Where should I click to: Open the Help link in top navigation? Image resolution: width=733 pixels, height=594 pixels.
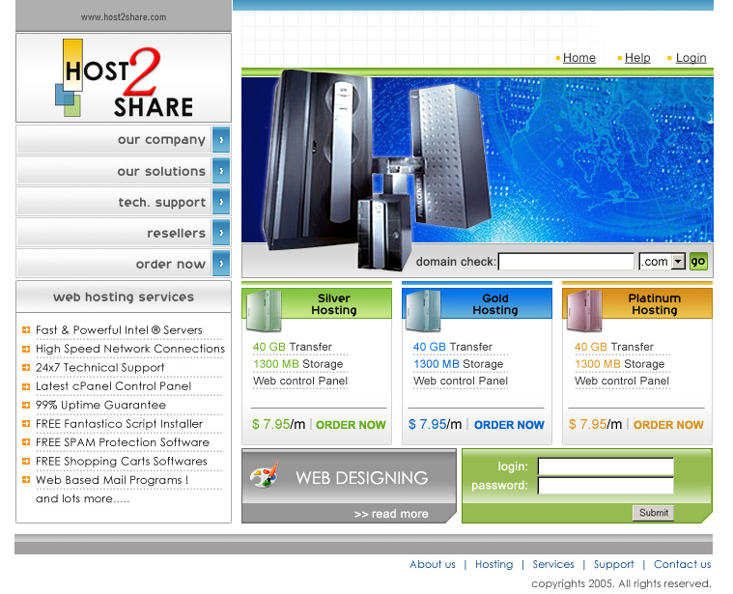click(637, 58)
